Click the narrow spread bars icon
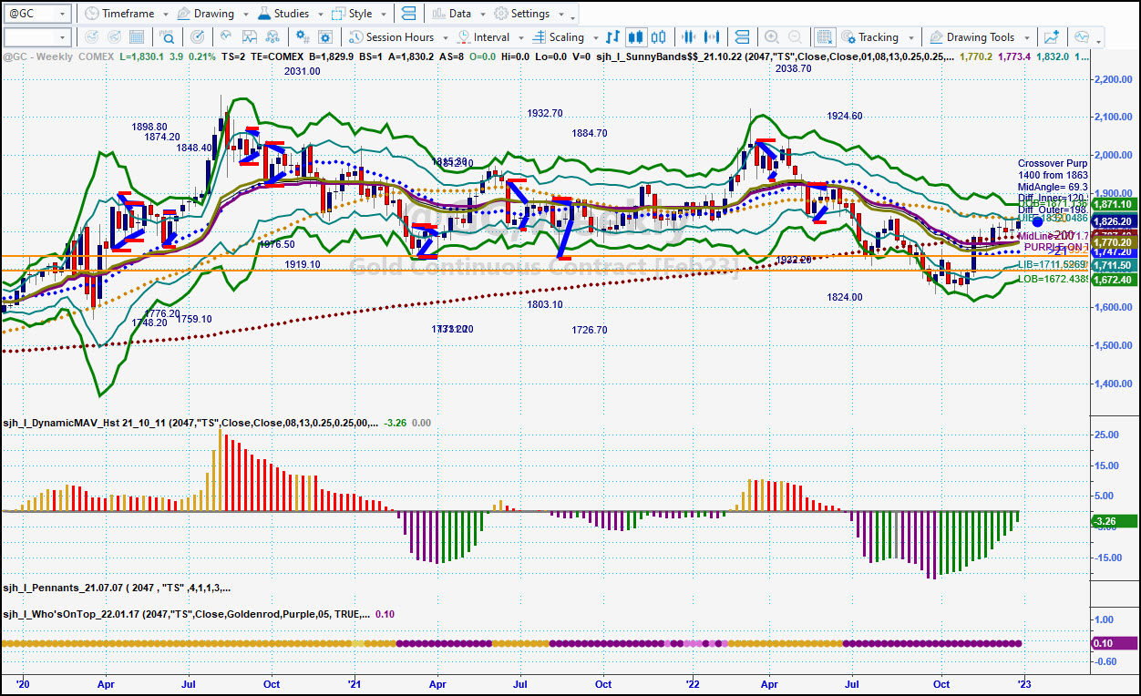This screenshot has height=696, width=1141. (x=688, y=37)
